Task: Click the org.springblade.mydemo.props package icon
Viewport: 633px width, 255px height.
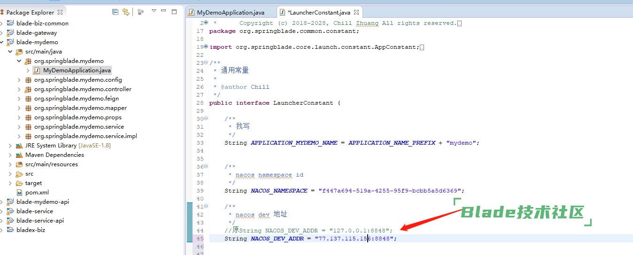Action: [28, 117]
